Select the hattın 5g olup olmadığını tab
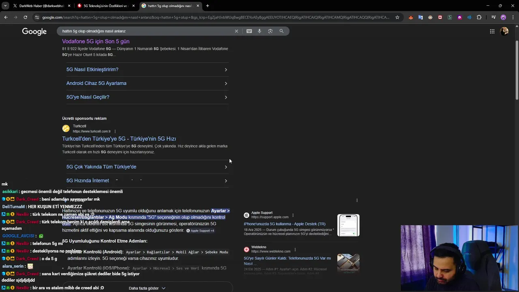Image resolution: width=519 pixels, height=292 pixels. [x=170, y=6]
